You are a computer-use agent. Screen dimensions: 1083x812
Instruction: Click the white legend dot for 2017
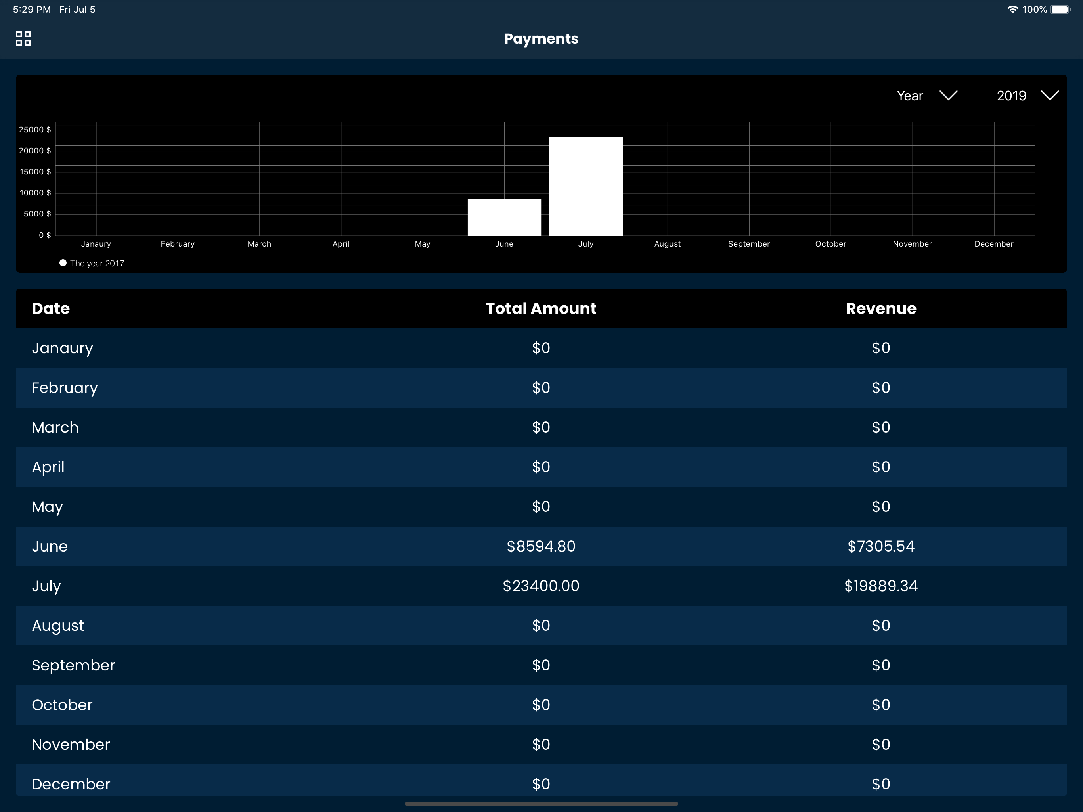pyautogui.click(x=63, y=263)
